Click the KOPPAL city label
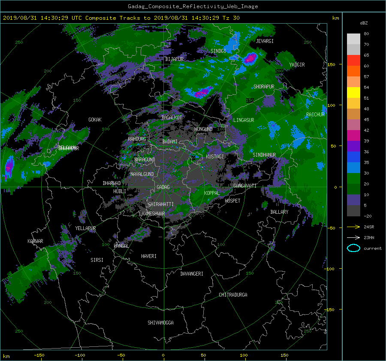 click(x=212, y=193)
